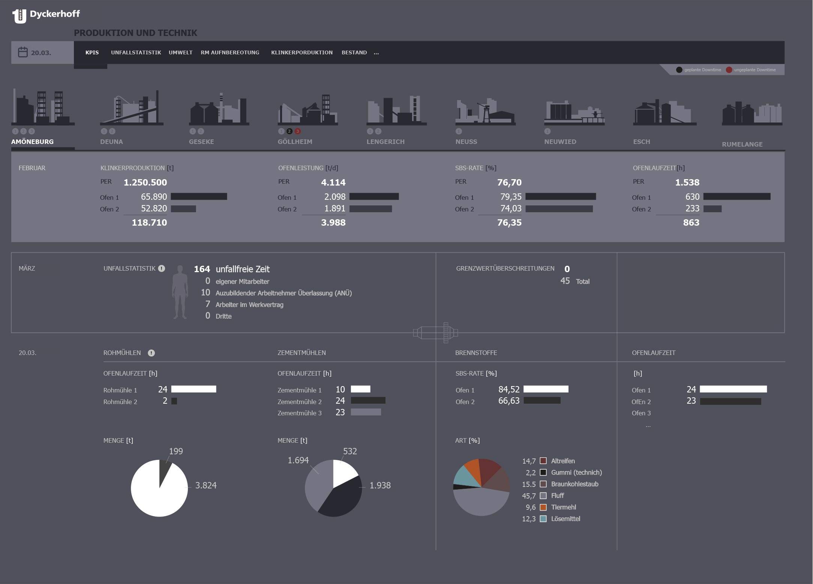Screen dimensions: 813x584
Task: Click Amöneburg kiln 1 indicator dot
Action: [15, 131]
